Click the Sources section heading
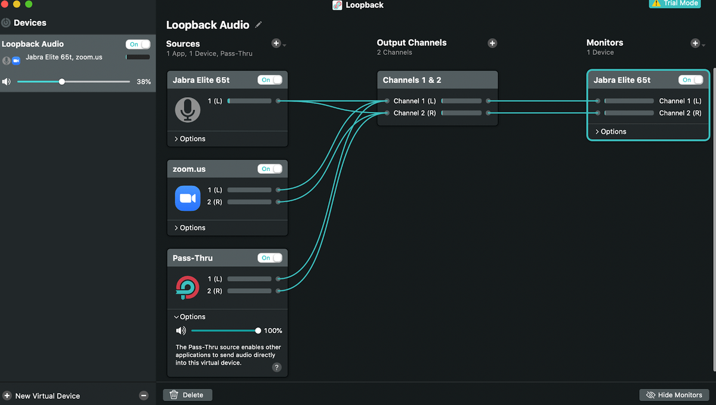The image size is (716, 405). (183, 43)
